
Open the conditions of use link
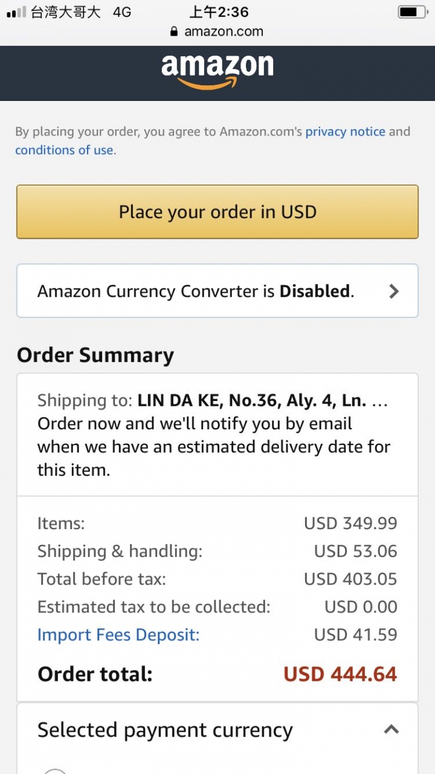(64, 150)
